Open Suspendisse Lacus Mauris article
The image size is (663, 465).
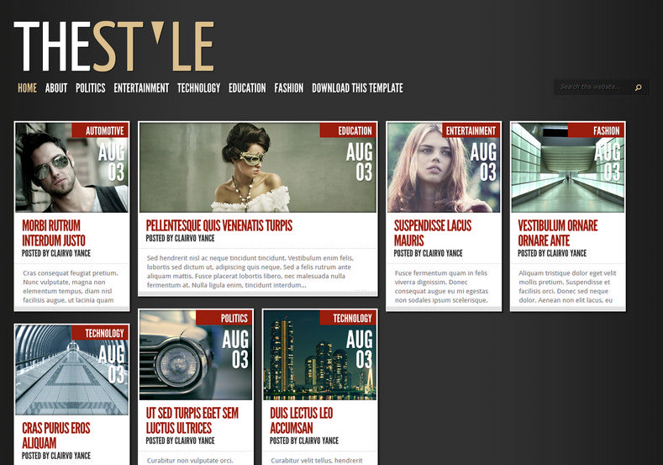coord(433,233)
